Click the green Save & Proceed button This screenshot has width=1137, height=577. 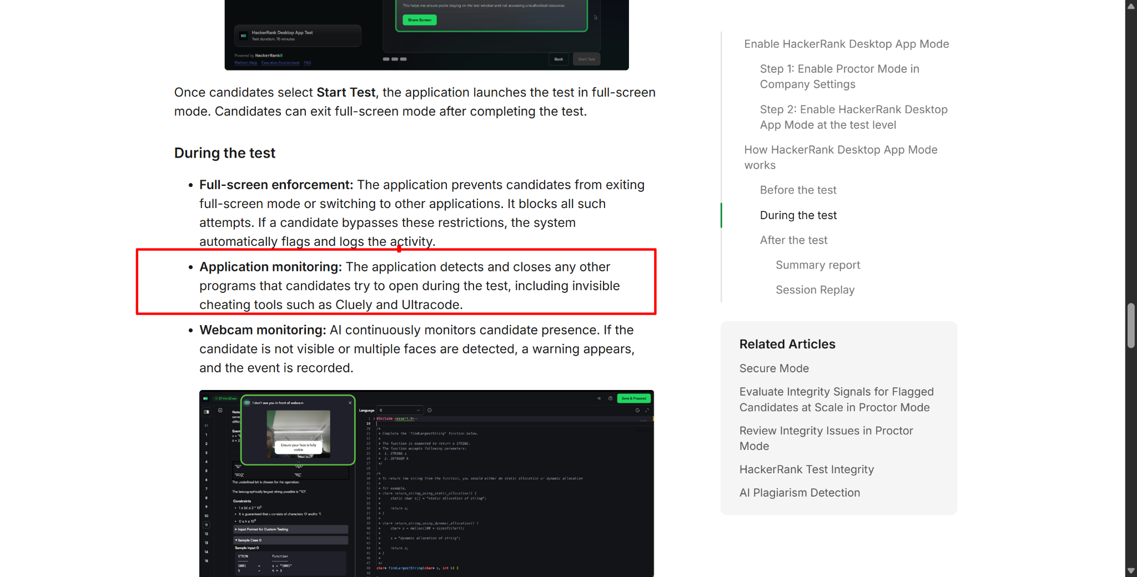[x=633, y=398]
